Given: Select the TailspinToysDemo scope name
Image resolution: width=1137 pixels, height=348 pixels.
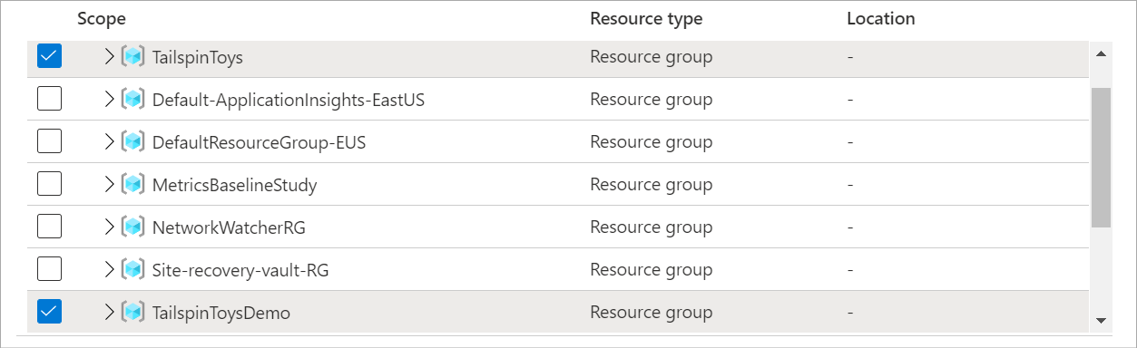Looking at the screenshot, I should coord(221,314).
